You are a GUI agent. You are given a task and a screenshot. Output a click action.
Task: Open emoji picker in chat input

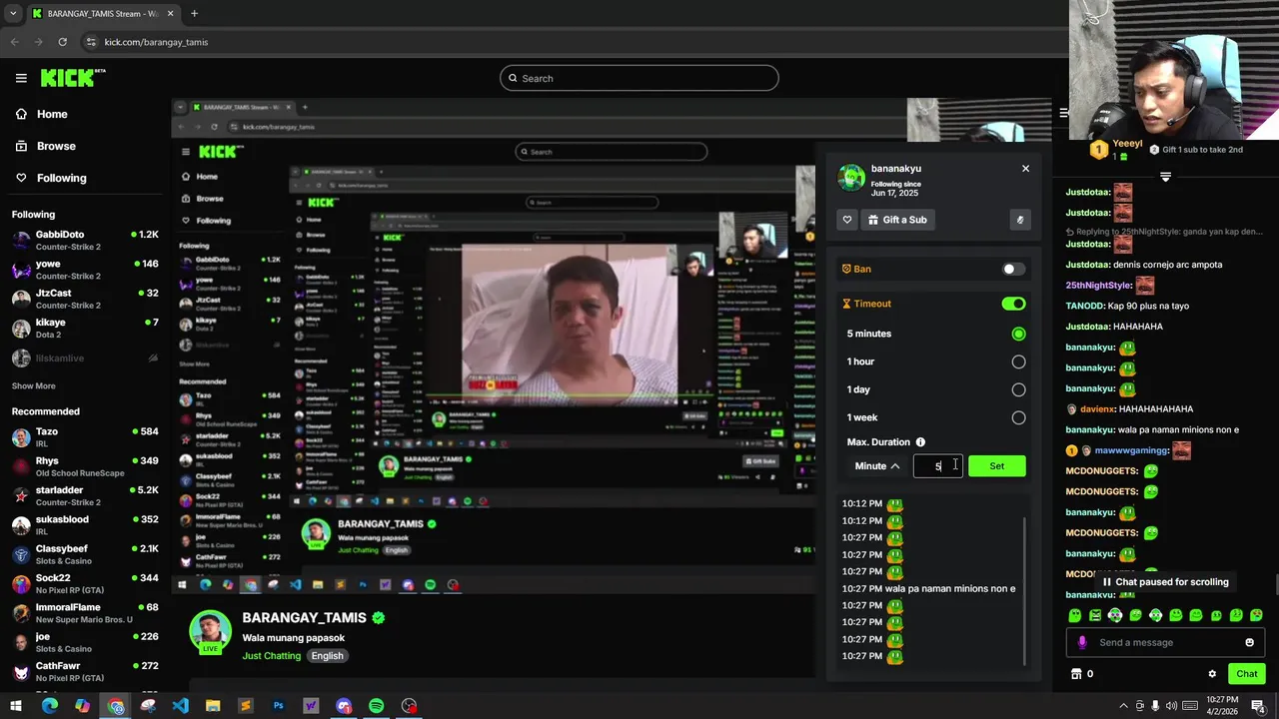[1249, 642]
